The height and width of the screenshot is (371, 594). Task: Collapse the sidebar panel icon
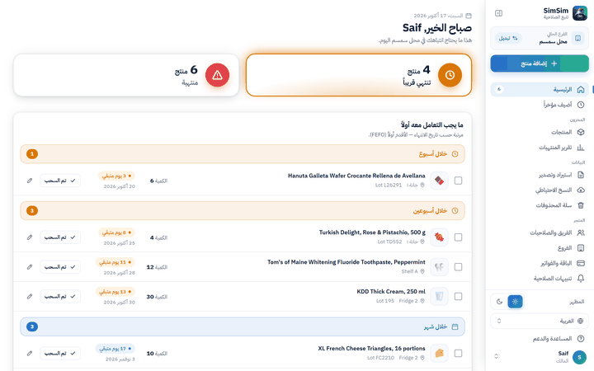[x=498, y=13]
